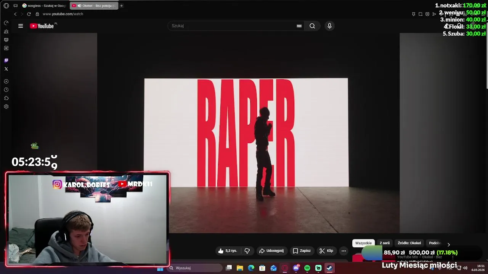488x274 pixels.
Task: Click the Zapisz save button
Action: pyautogui.click(x=302, y=251)
